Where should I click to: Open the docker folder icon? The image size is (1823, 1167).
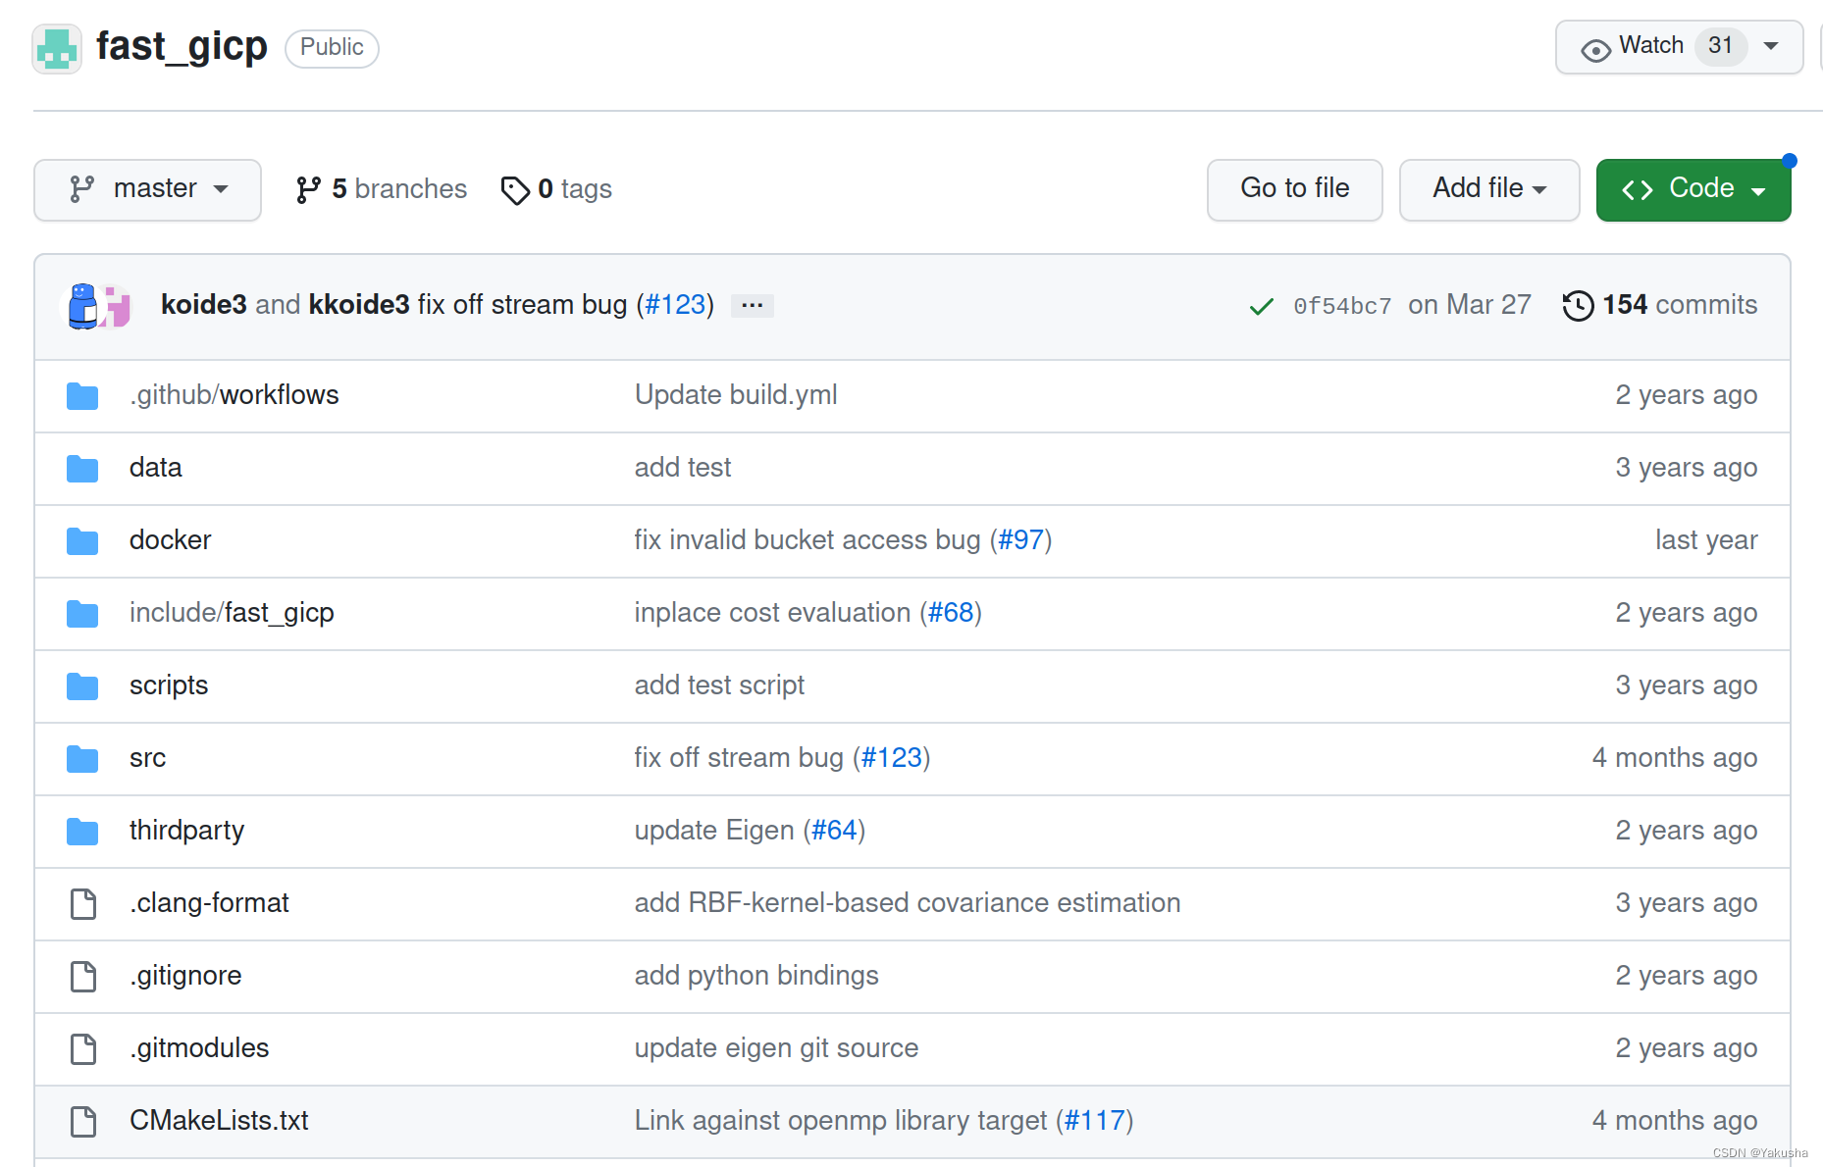click(82, 540)
